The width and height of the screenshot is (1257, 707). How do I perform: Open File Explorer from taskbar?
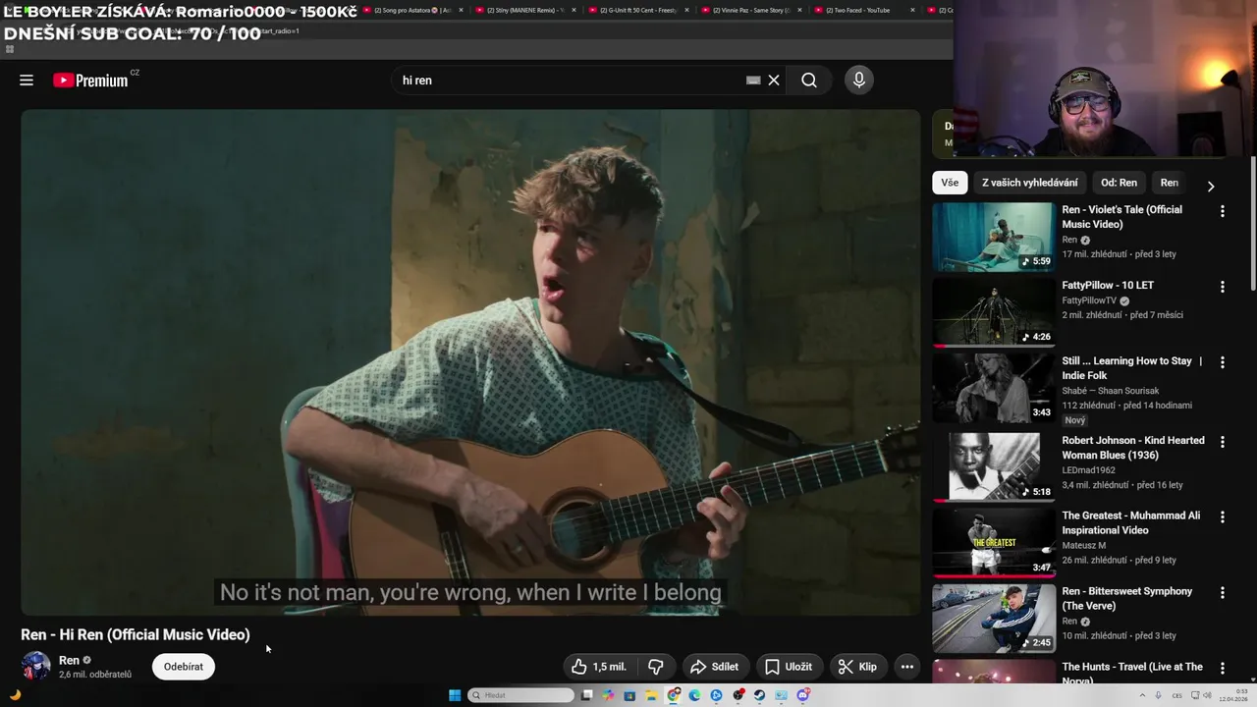point(652,695)
